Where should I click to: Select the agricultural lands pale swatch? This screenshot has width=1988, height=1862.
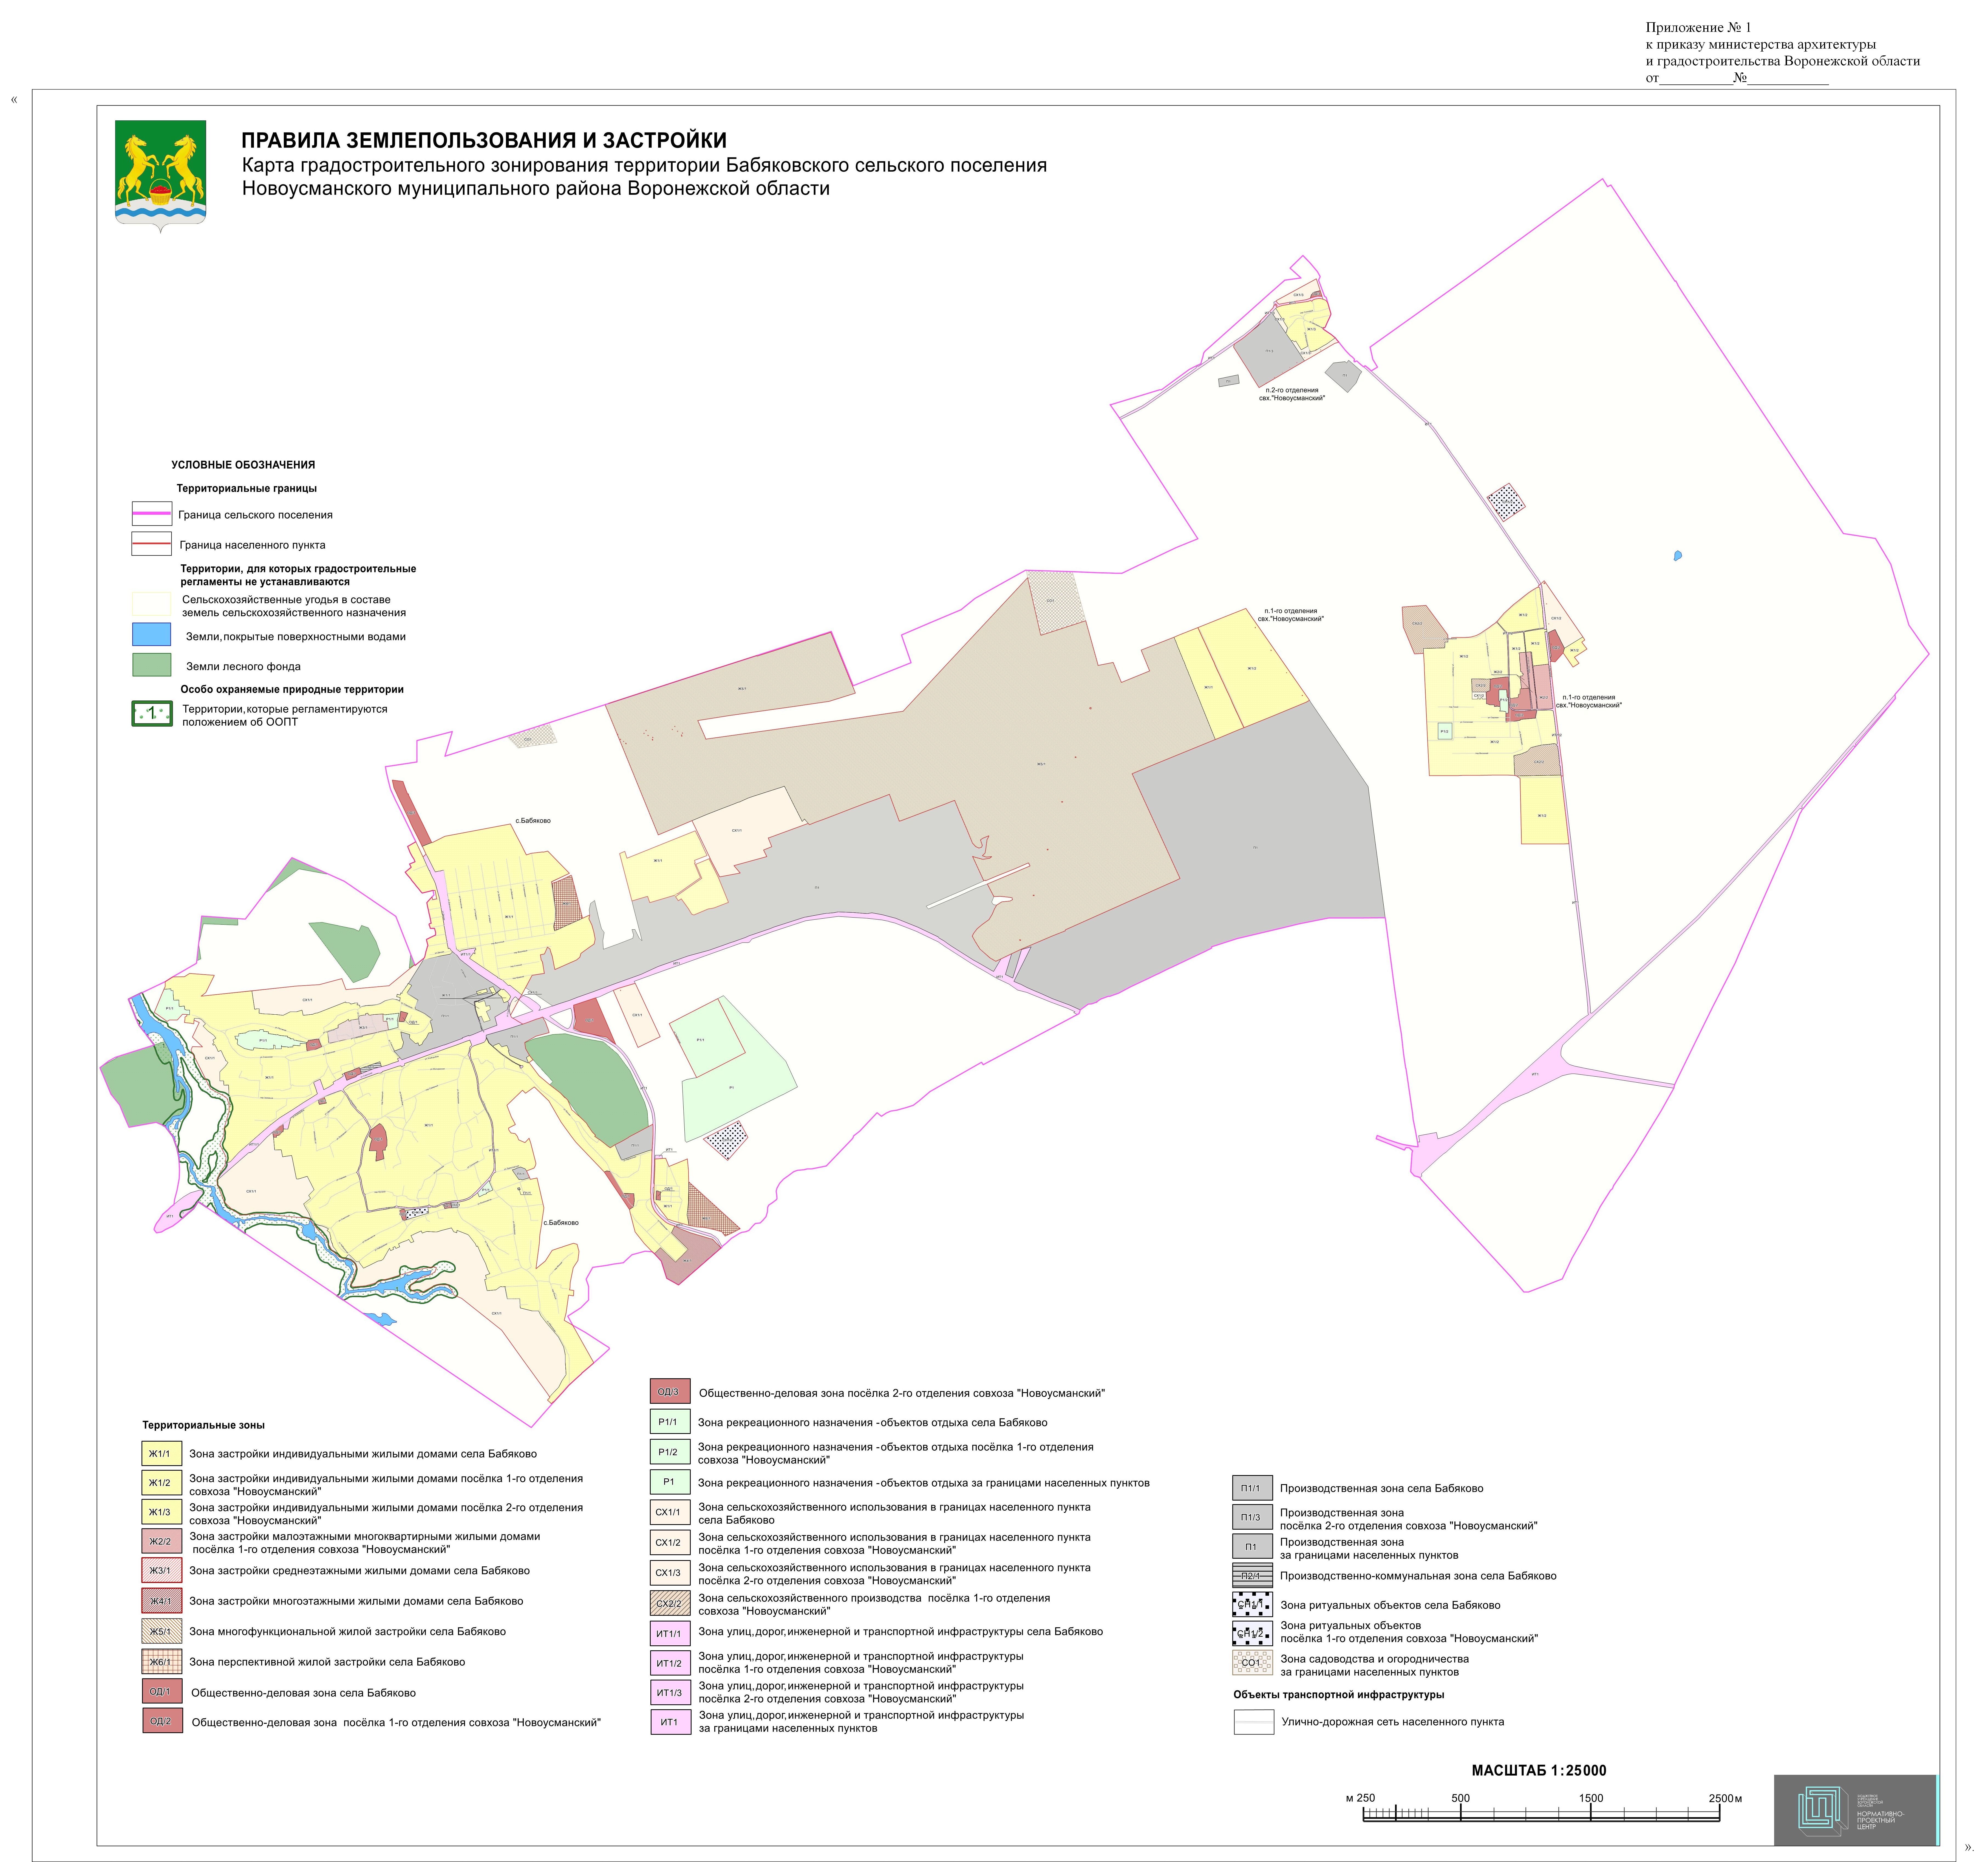click(152, 603)
